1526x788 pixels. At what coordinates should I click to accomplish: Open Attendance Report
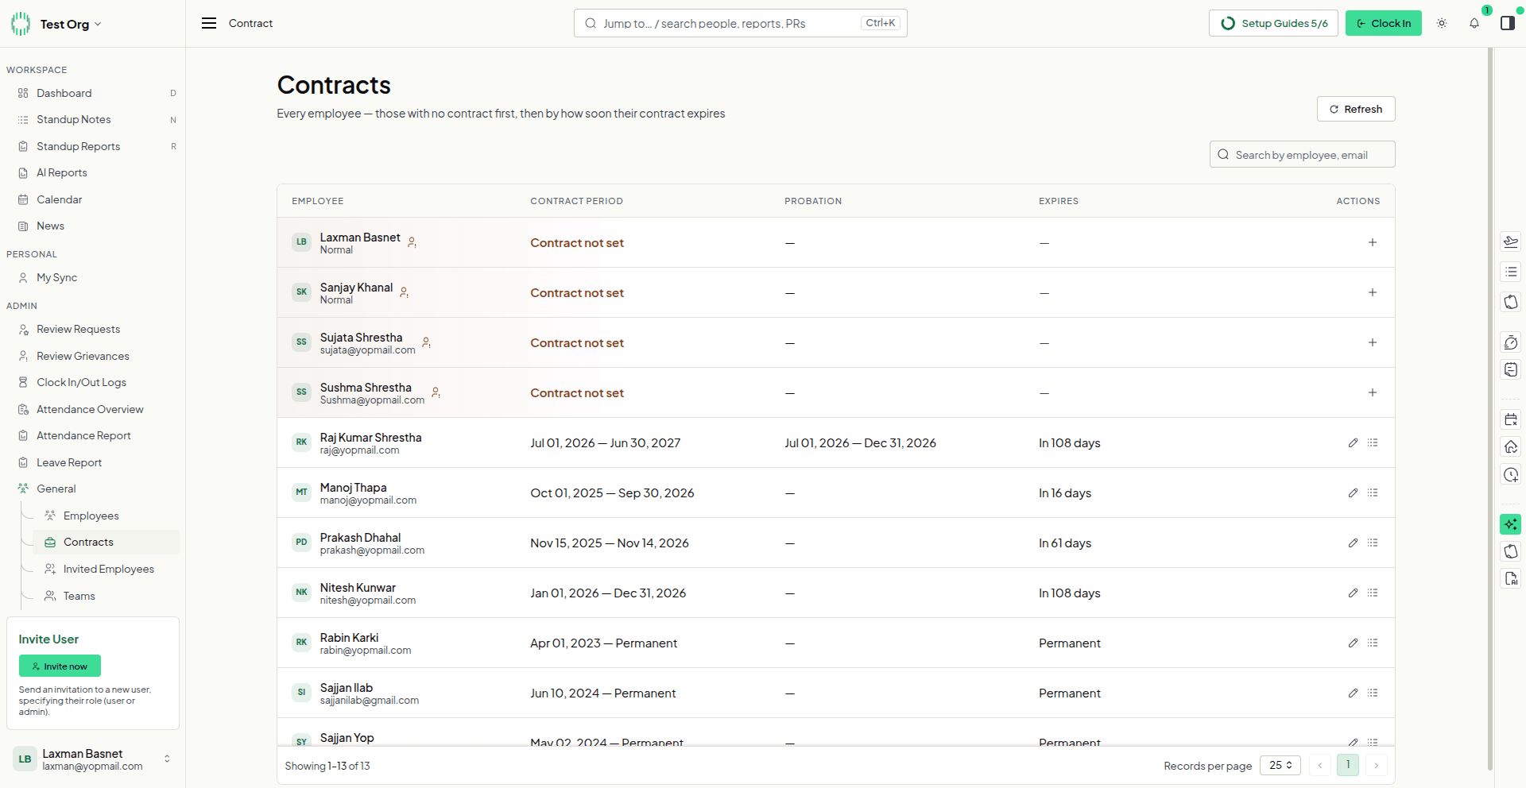click(x=93, y=435)
